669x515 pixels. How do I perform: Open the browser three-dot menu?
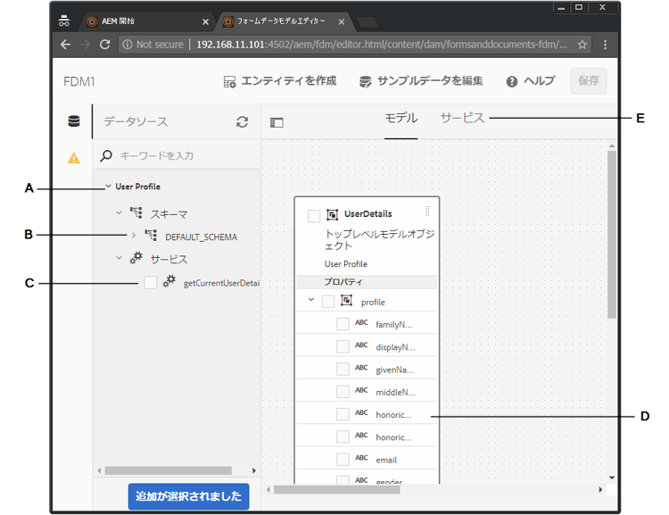[x=605, y=45]
